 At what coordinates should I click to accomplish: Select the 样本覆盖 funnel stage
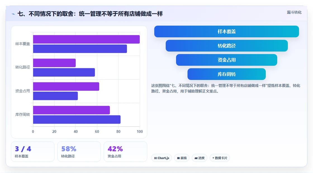(227, 31)
